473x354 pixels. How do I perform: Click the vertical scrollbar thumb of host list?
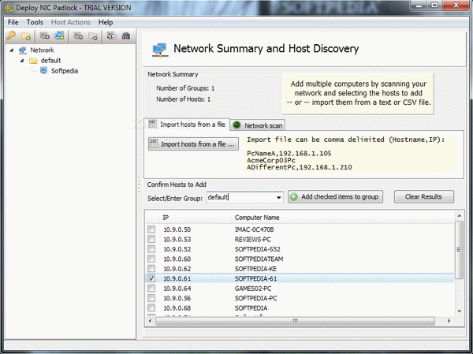459,250
